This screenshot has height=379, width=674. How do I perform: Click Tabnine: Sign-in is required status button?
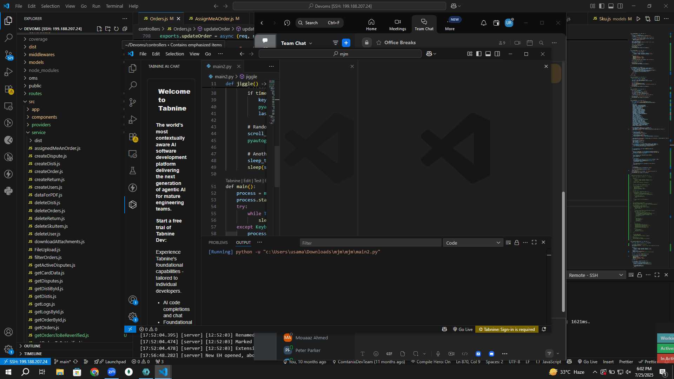coord(507,329)
